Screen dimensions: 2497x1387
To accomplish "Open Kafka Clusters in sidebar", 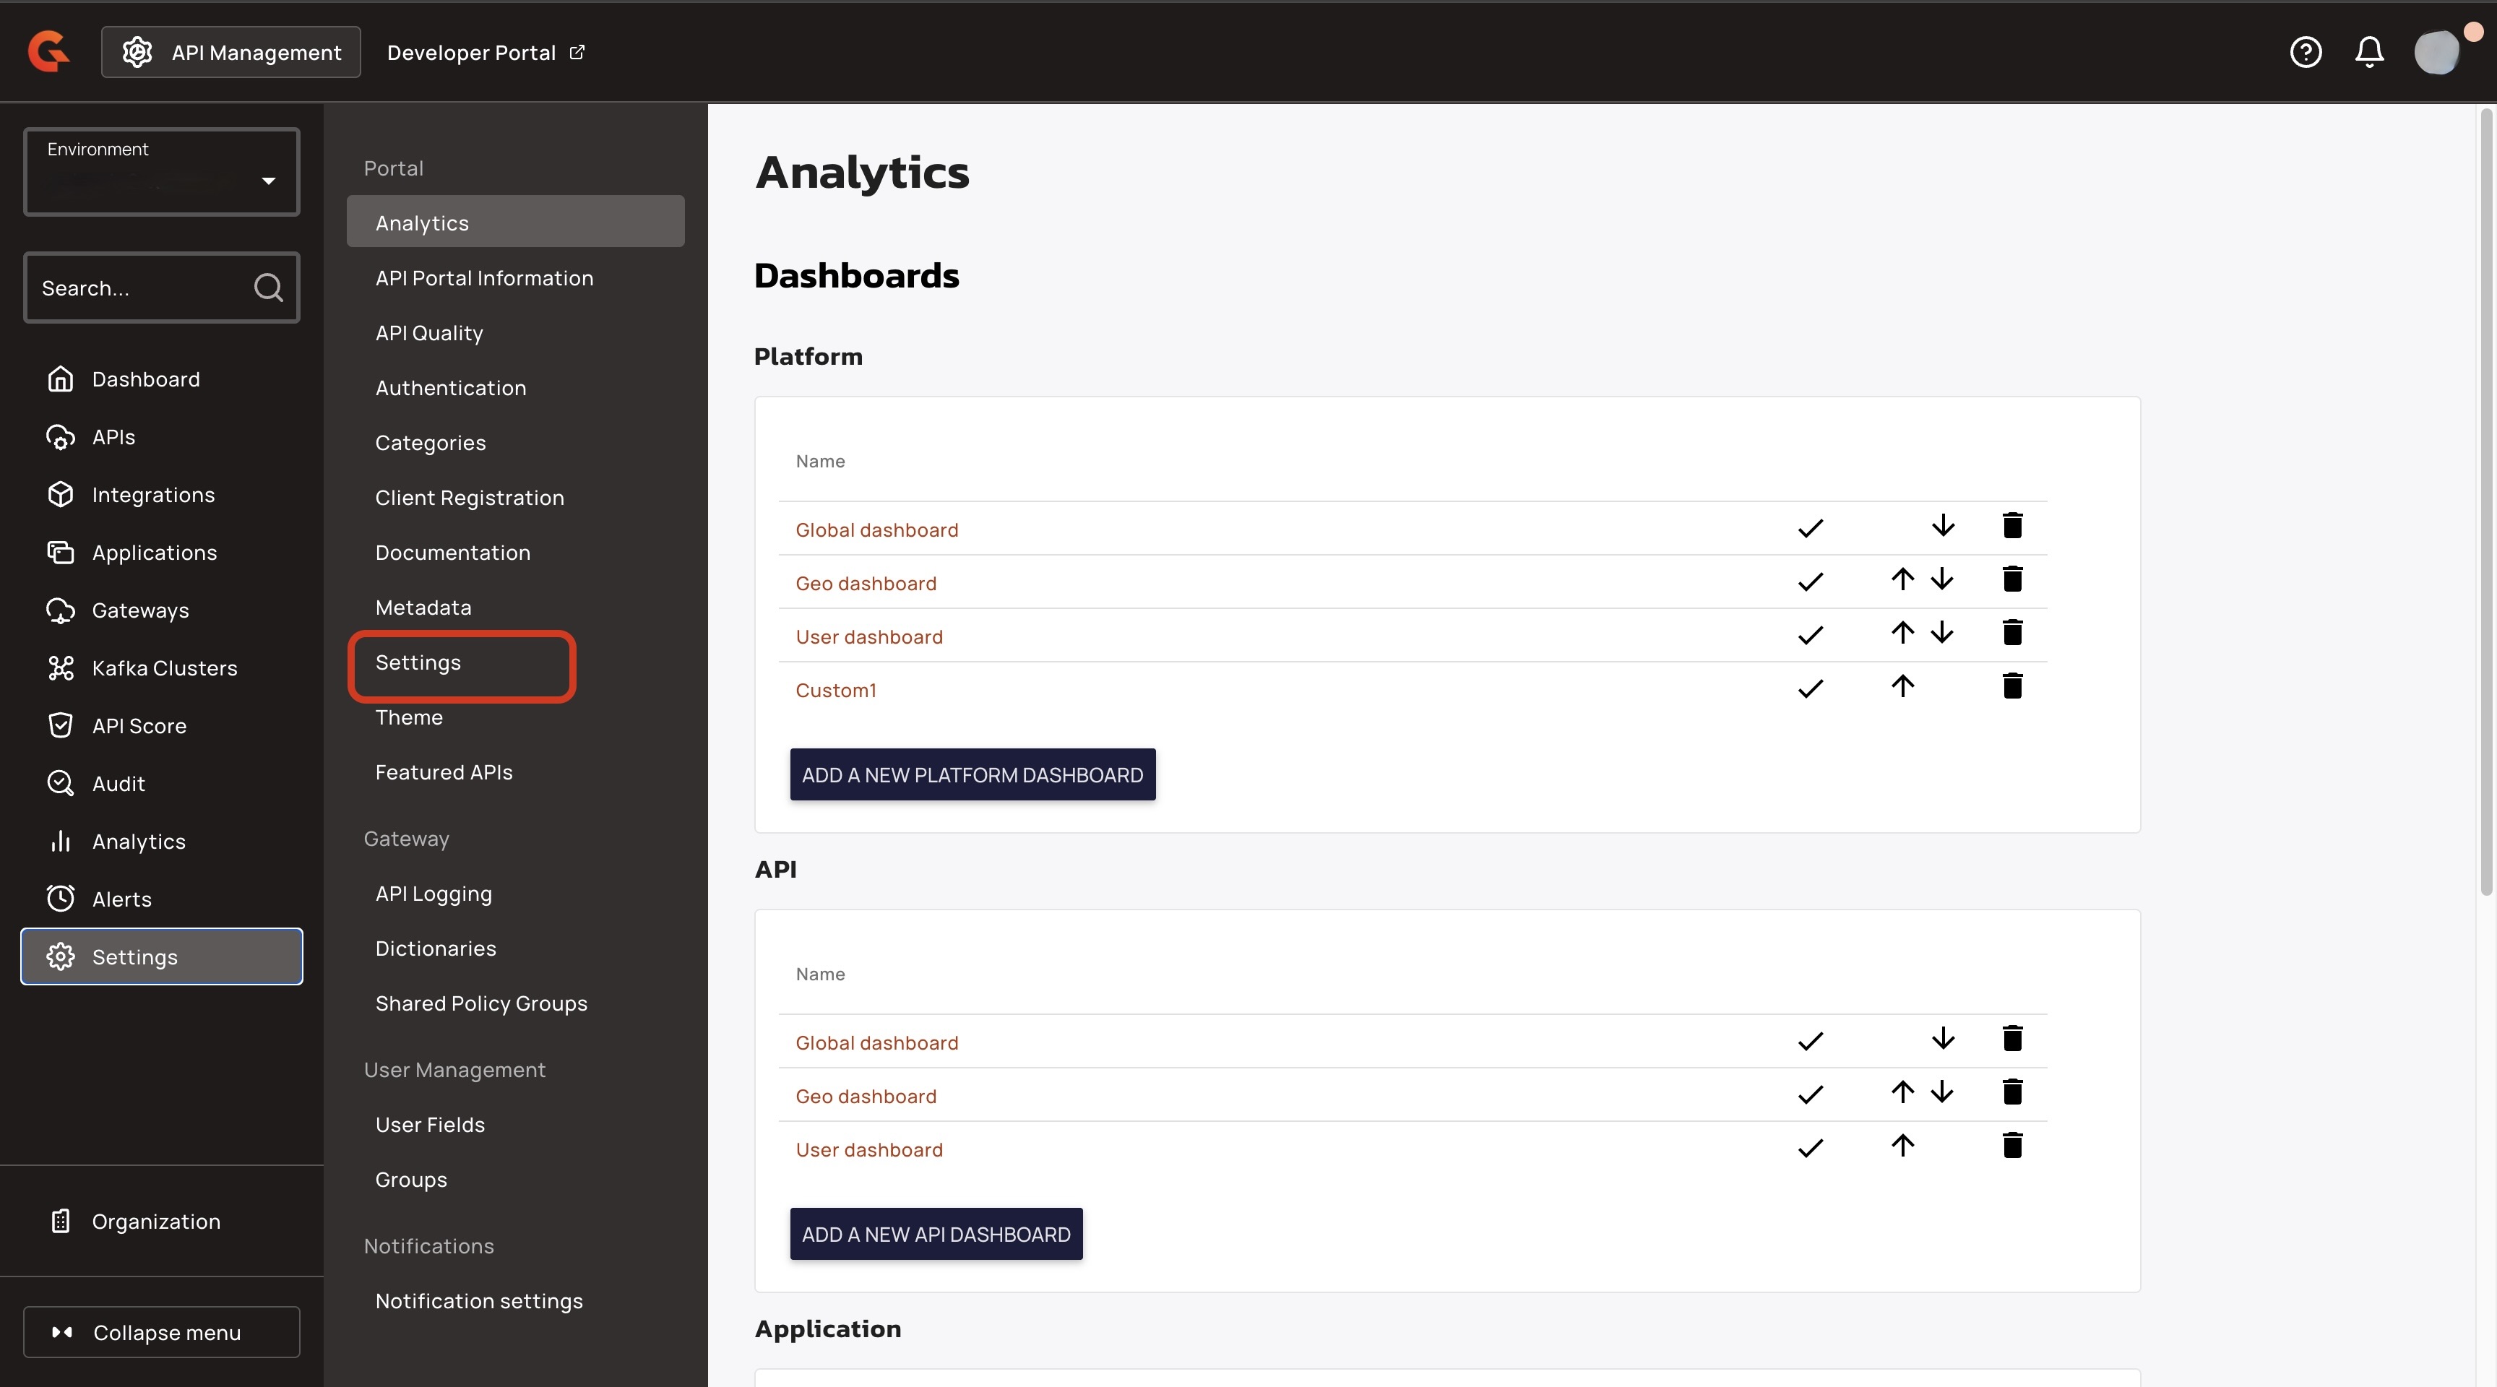I will (164, 667).
